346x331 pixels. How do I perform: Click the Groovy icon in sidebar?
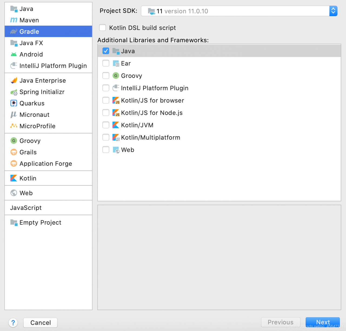coord(14,141)
